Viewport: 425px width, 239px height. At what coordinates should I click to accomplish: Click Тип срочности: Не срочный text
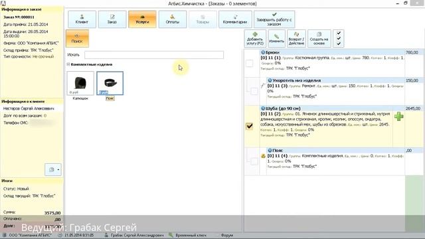29,56
